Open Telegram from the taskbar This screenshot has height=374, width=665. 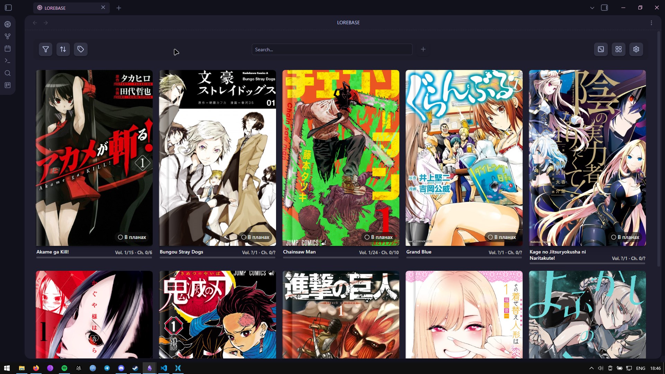coord(107,368)
